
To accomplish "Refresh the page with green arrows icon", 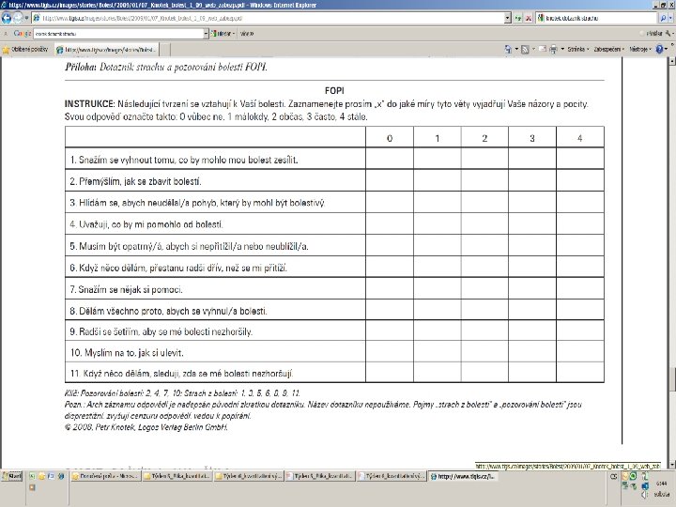I will (x=517, y=18).
